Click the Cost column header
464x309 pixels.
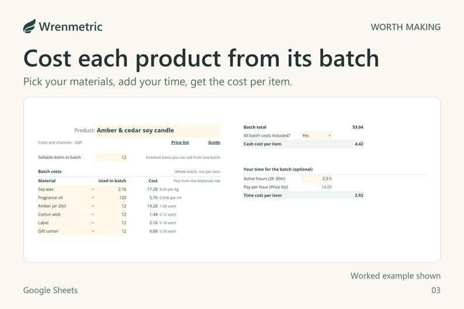tap(153, 180)
